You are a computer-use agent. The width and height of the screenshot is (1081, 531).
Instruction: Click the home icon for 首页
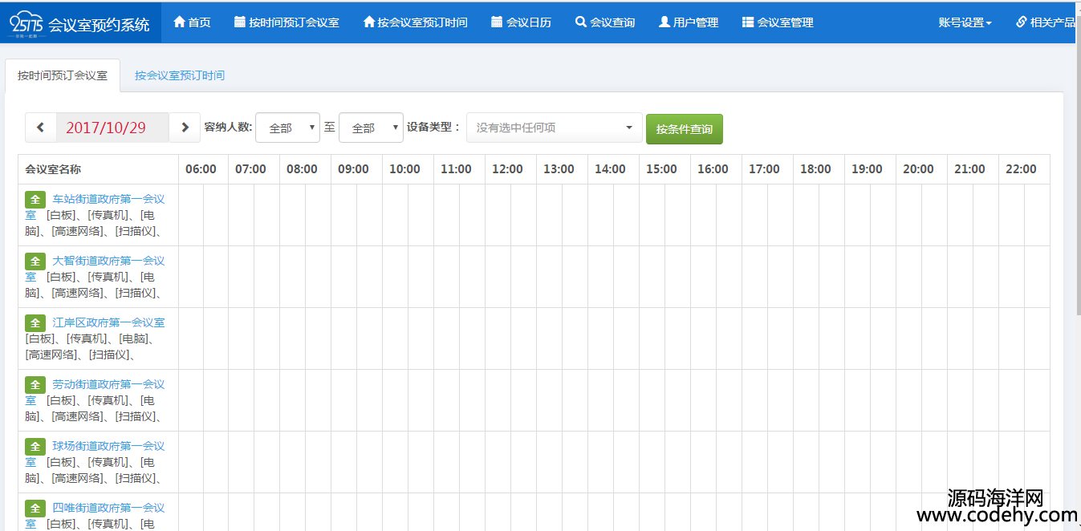[179, 22]
